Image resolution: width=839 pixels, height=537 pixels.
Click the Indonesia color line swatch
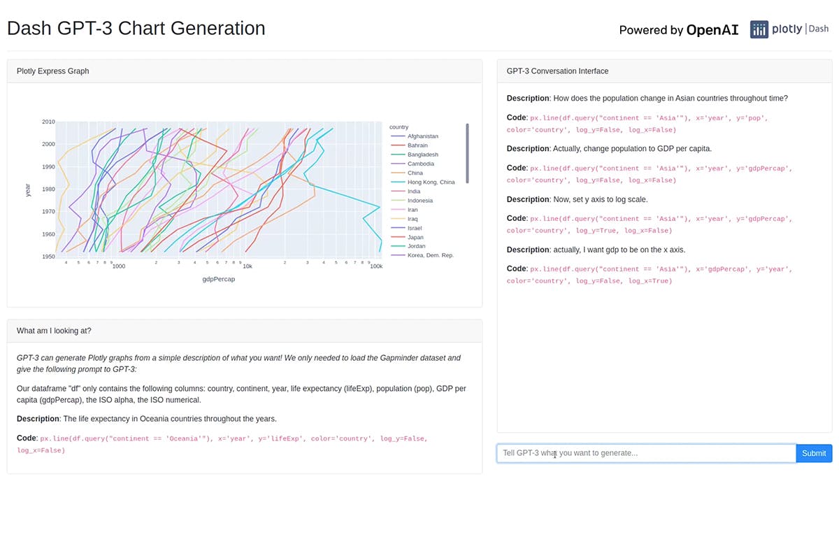click(x=398, y=201)
